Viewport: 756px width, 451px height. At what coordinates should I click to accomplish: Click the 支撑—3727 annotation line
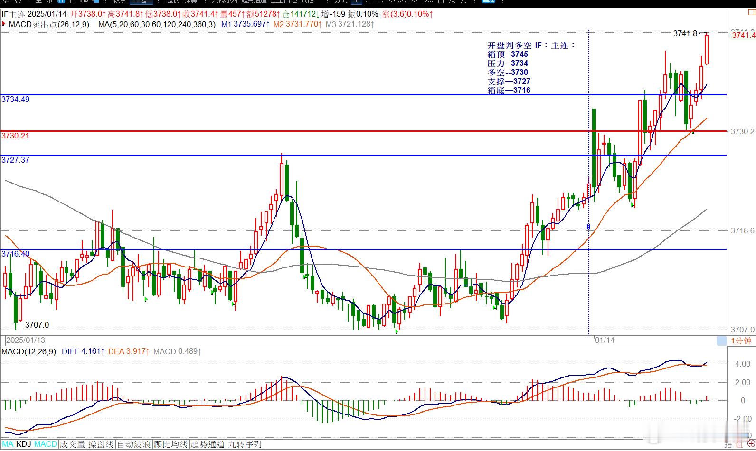(509, 82)
